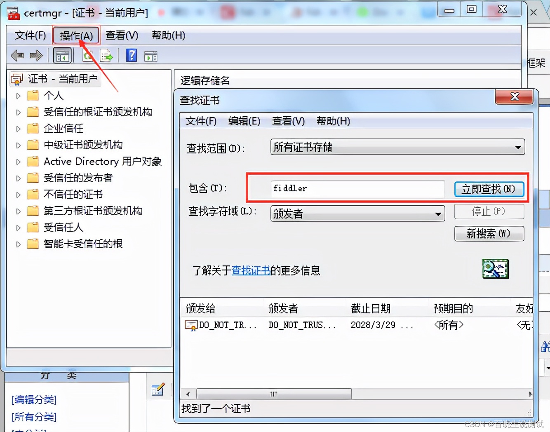The image size is (550, 432).
Task: Click the Refresh toolbar icon
Action: pos(88,55)
